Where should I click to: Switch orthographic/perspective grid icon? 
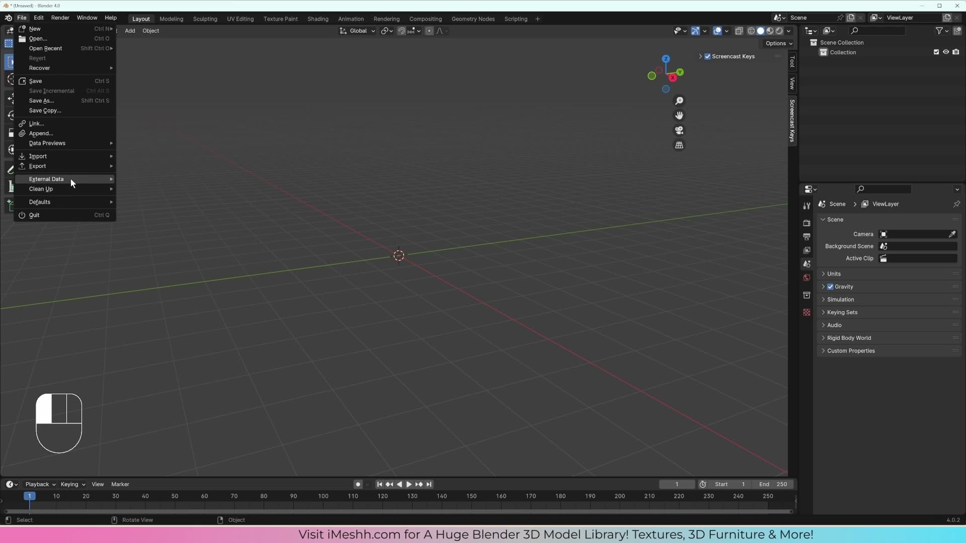(679, 145)
